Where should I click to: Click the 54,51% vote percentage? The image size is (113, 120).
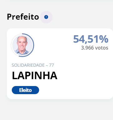(x=91, y=39)
